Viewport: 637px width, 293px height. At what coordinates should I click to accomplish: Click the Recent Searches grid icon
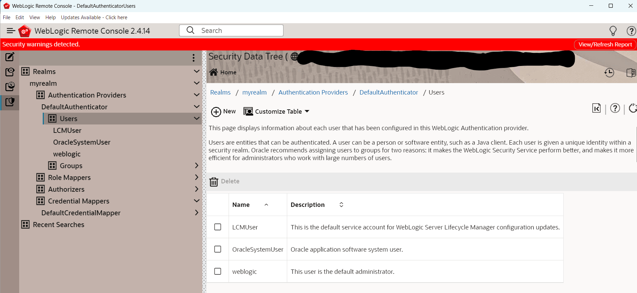(x=25, y=224)
